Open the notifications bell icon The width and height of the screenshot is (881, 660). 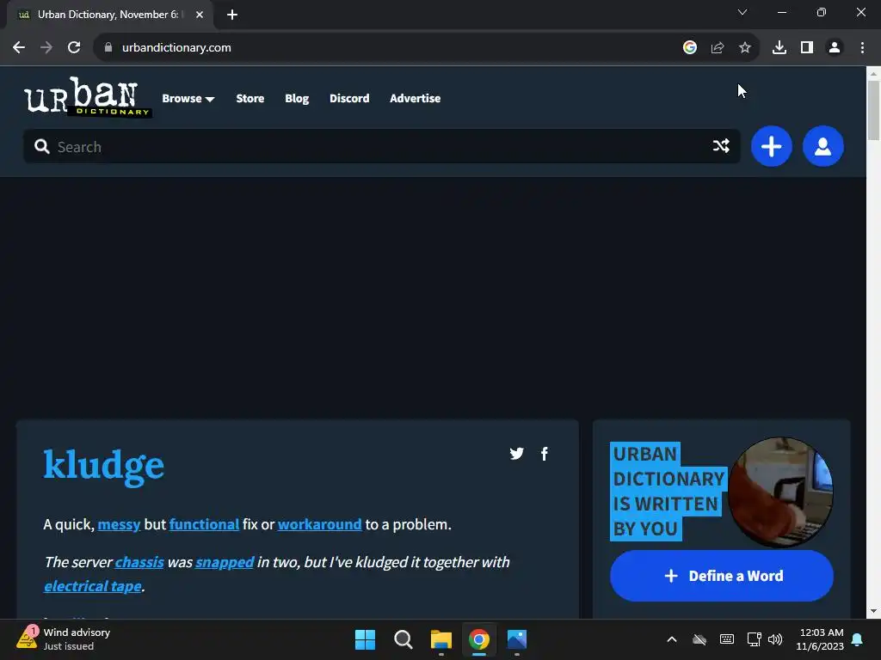(x=858, y=639)
